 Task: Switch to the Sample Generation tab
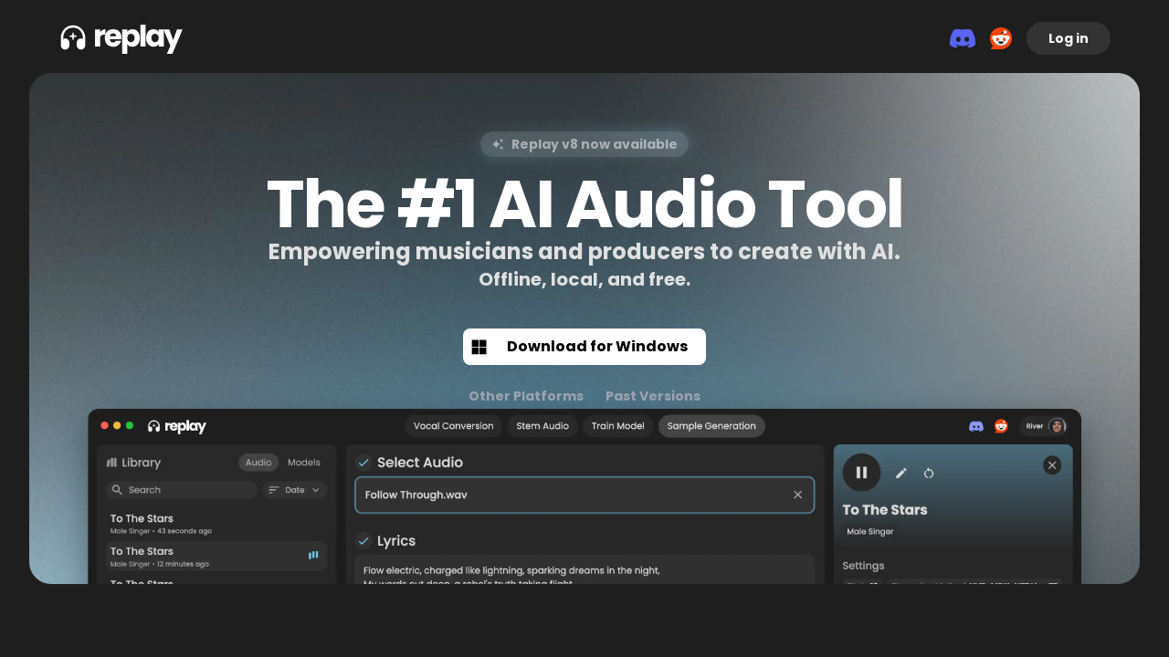(711, 426)
